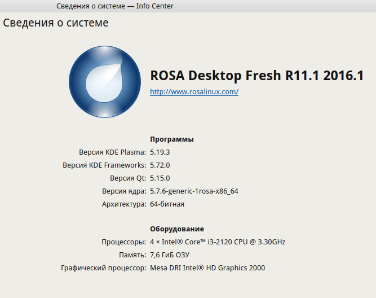Click the 'Версия KDE Plasma' label
Image resolution: width=376 pixels, height=298 pixels.
[x=112, y=152]
